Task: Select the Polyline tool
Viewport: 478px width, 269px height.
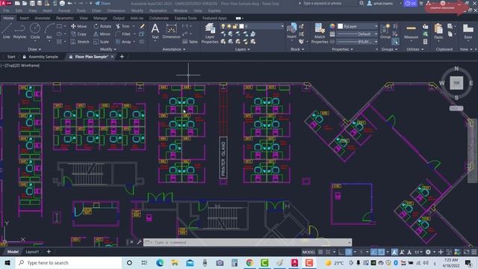Action: pos(19,31)
